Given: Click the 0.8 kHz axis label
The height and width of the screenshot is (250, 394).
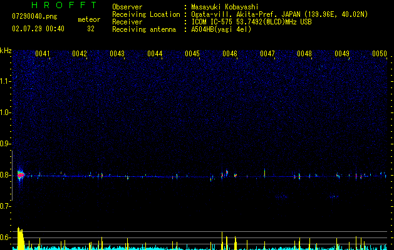Looking at the screenshot, I should (x=6, y=175).
